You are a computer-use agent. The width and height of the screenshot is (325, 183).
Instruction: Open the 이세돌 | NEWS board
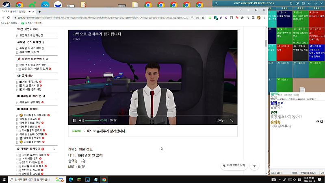tap(28, 119)
